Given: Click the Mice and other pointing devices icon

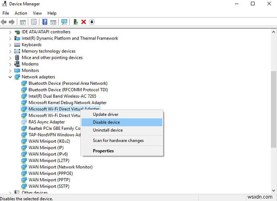Looking at the screenshot, I should click(17, 57).
